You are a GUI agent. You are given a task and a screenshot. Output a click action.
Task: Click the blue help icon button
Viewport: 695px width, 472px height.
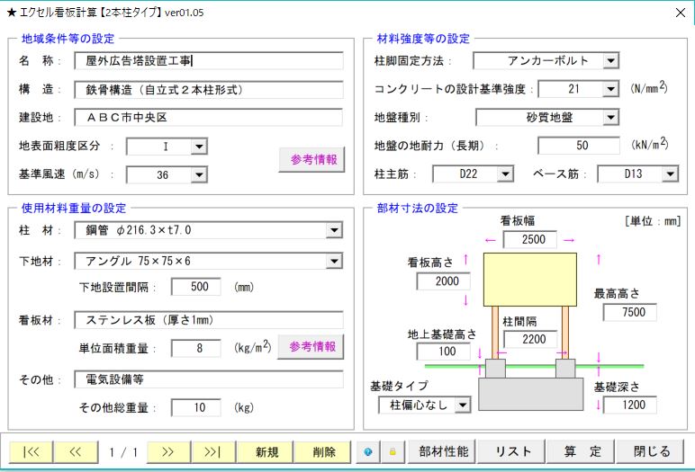click(367, 451)
